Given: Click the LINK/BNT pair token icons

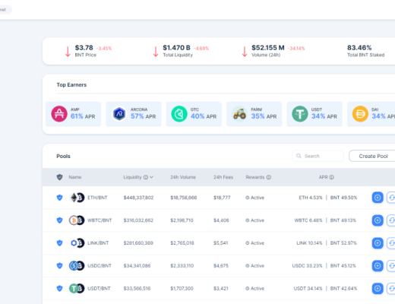Looking at the screenshot, I should click(x=77, y=243).
